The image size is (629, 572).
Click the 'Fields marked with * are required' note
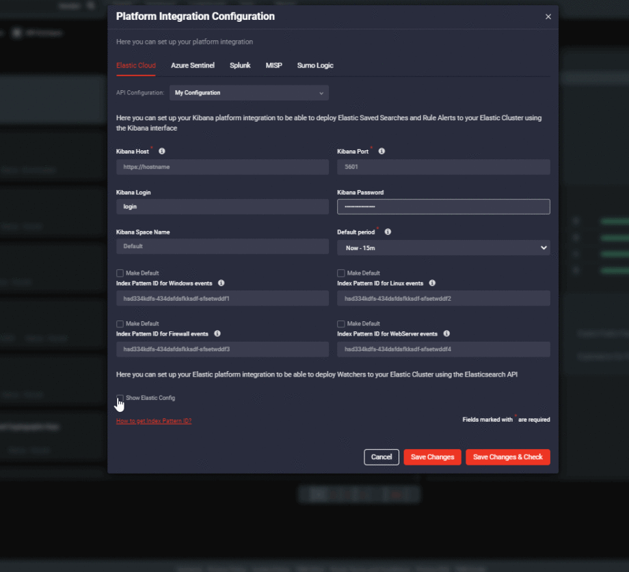(506, 420)
